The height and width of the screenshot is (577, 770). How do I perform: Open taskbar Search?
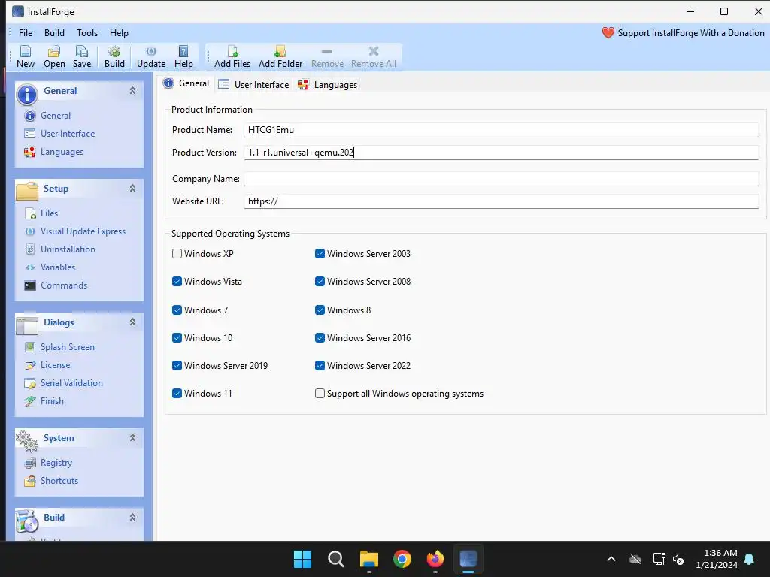(336, 559)
